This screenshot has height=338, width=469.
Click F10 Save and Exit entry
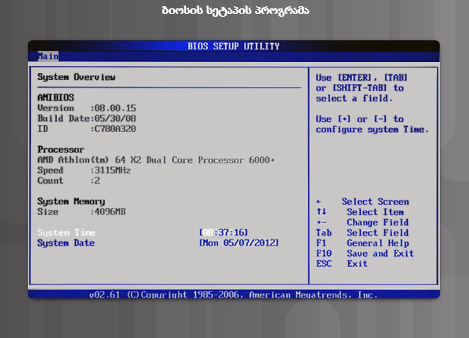click(364, 254)
